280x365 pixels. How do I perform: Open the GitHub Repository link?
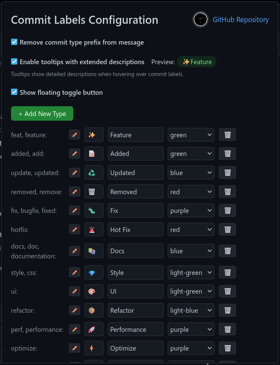click(241, 20)
